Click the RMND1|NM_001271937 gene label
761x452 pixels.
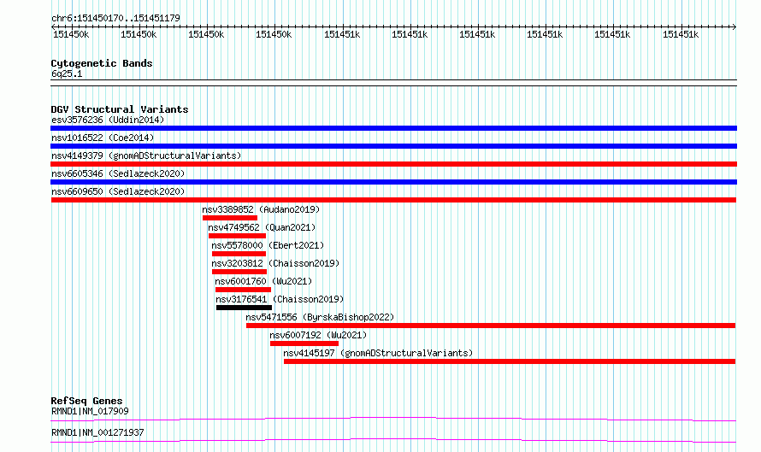click(x=97, y=432)
